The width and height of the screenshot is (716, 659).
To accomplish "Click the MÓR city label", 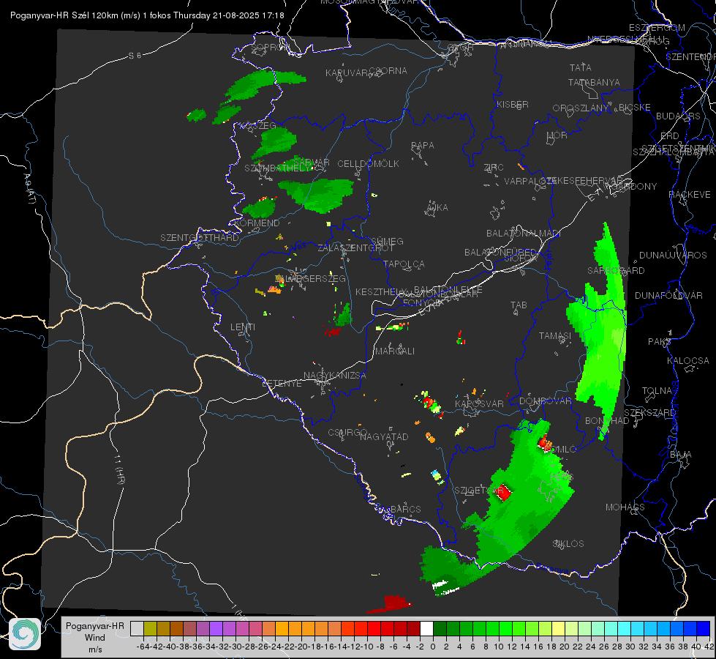I will click(557, 135).
